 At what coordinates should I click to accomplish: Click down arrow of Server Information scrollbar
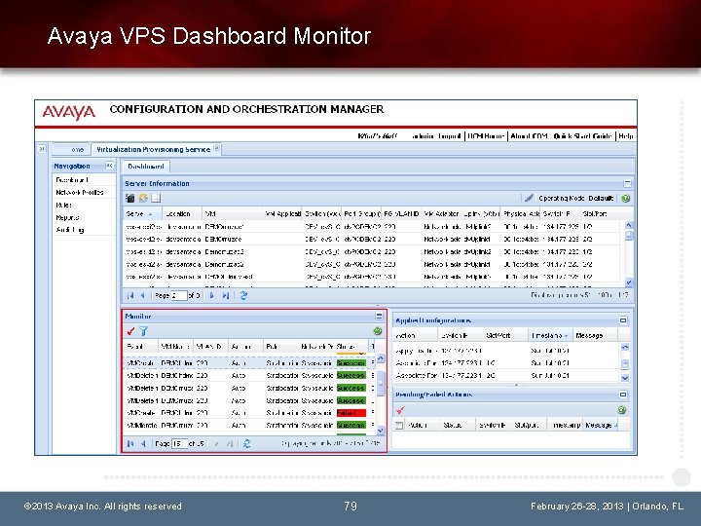(x=629, y=282)
